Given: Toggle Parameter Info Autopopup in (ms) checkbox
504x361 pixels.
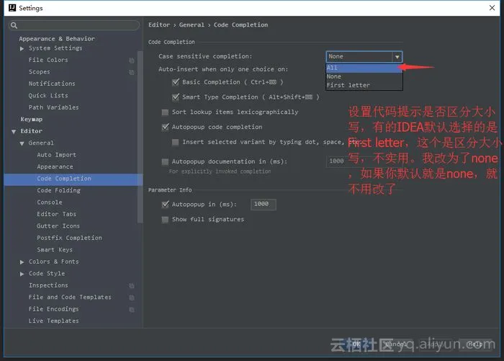Looking at the screenshot, I should (x=165, y=204).
